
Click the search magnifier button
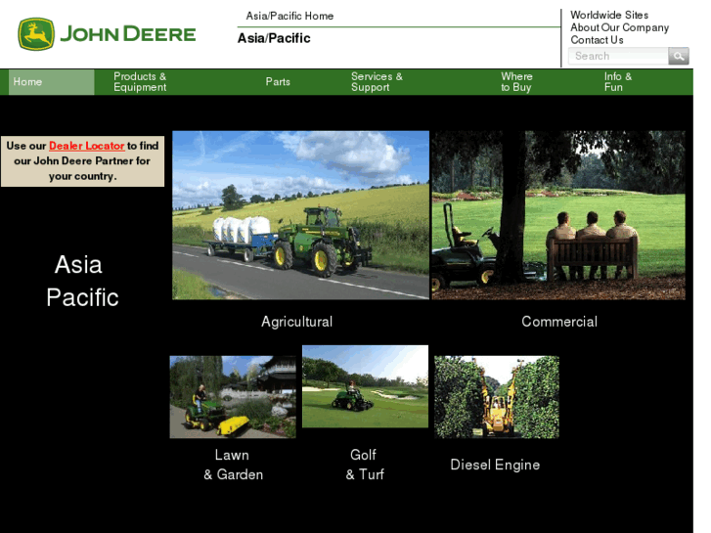click(x=679, y=57)
